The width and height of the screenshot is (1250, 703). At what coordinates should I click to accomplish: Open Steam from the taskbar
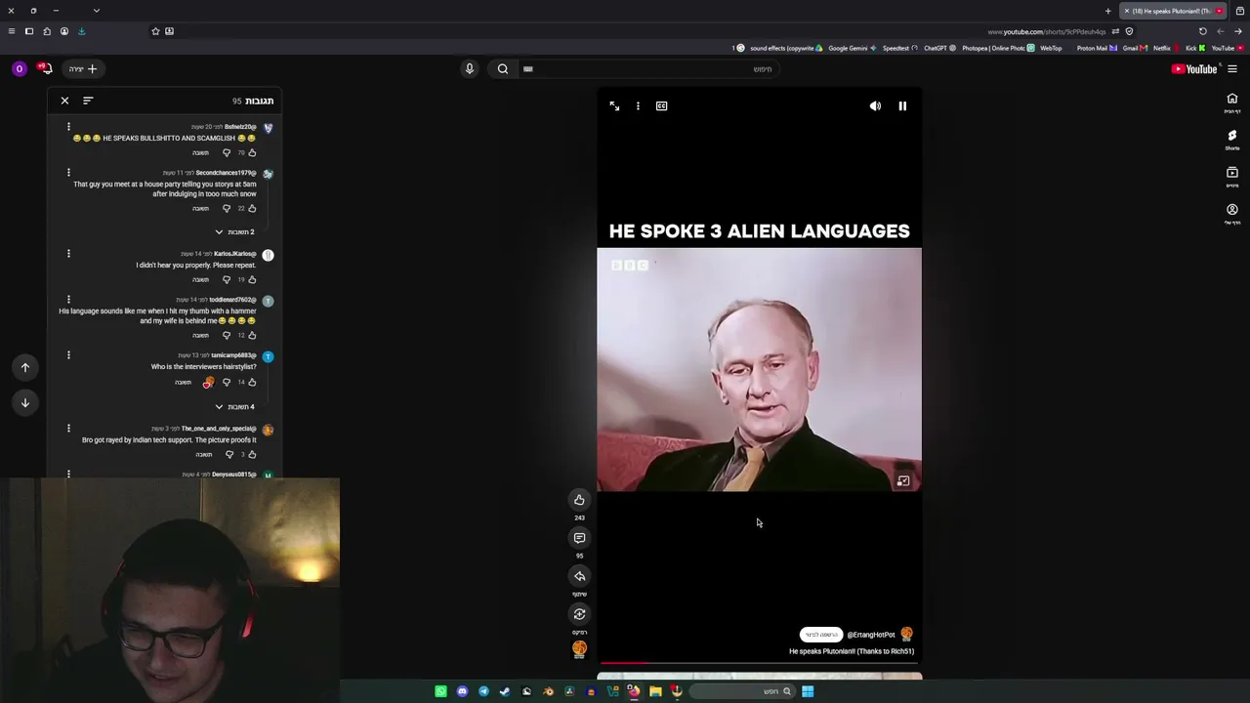point(505,691)
